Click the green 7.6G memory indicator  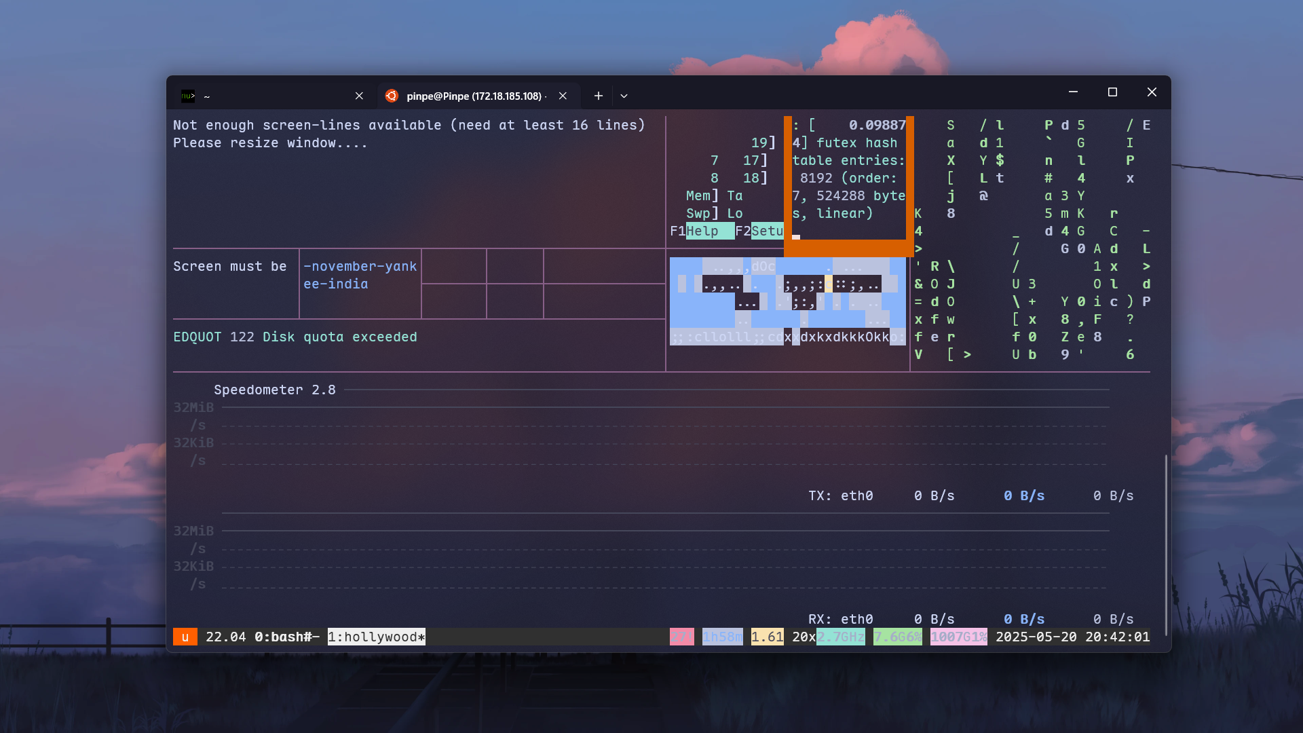pos(897,637)
